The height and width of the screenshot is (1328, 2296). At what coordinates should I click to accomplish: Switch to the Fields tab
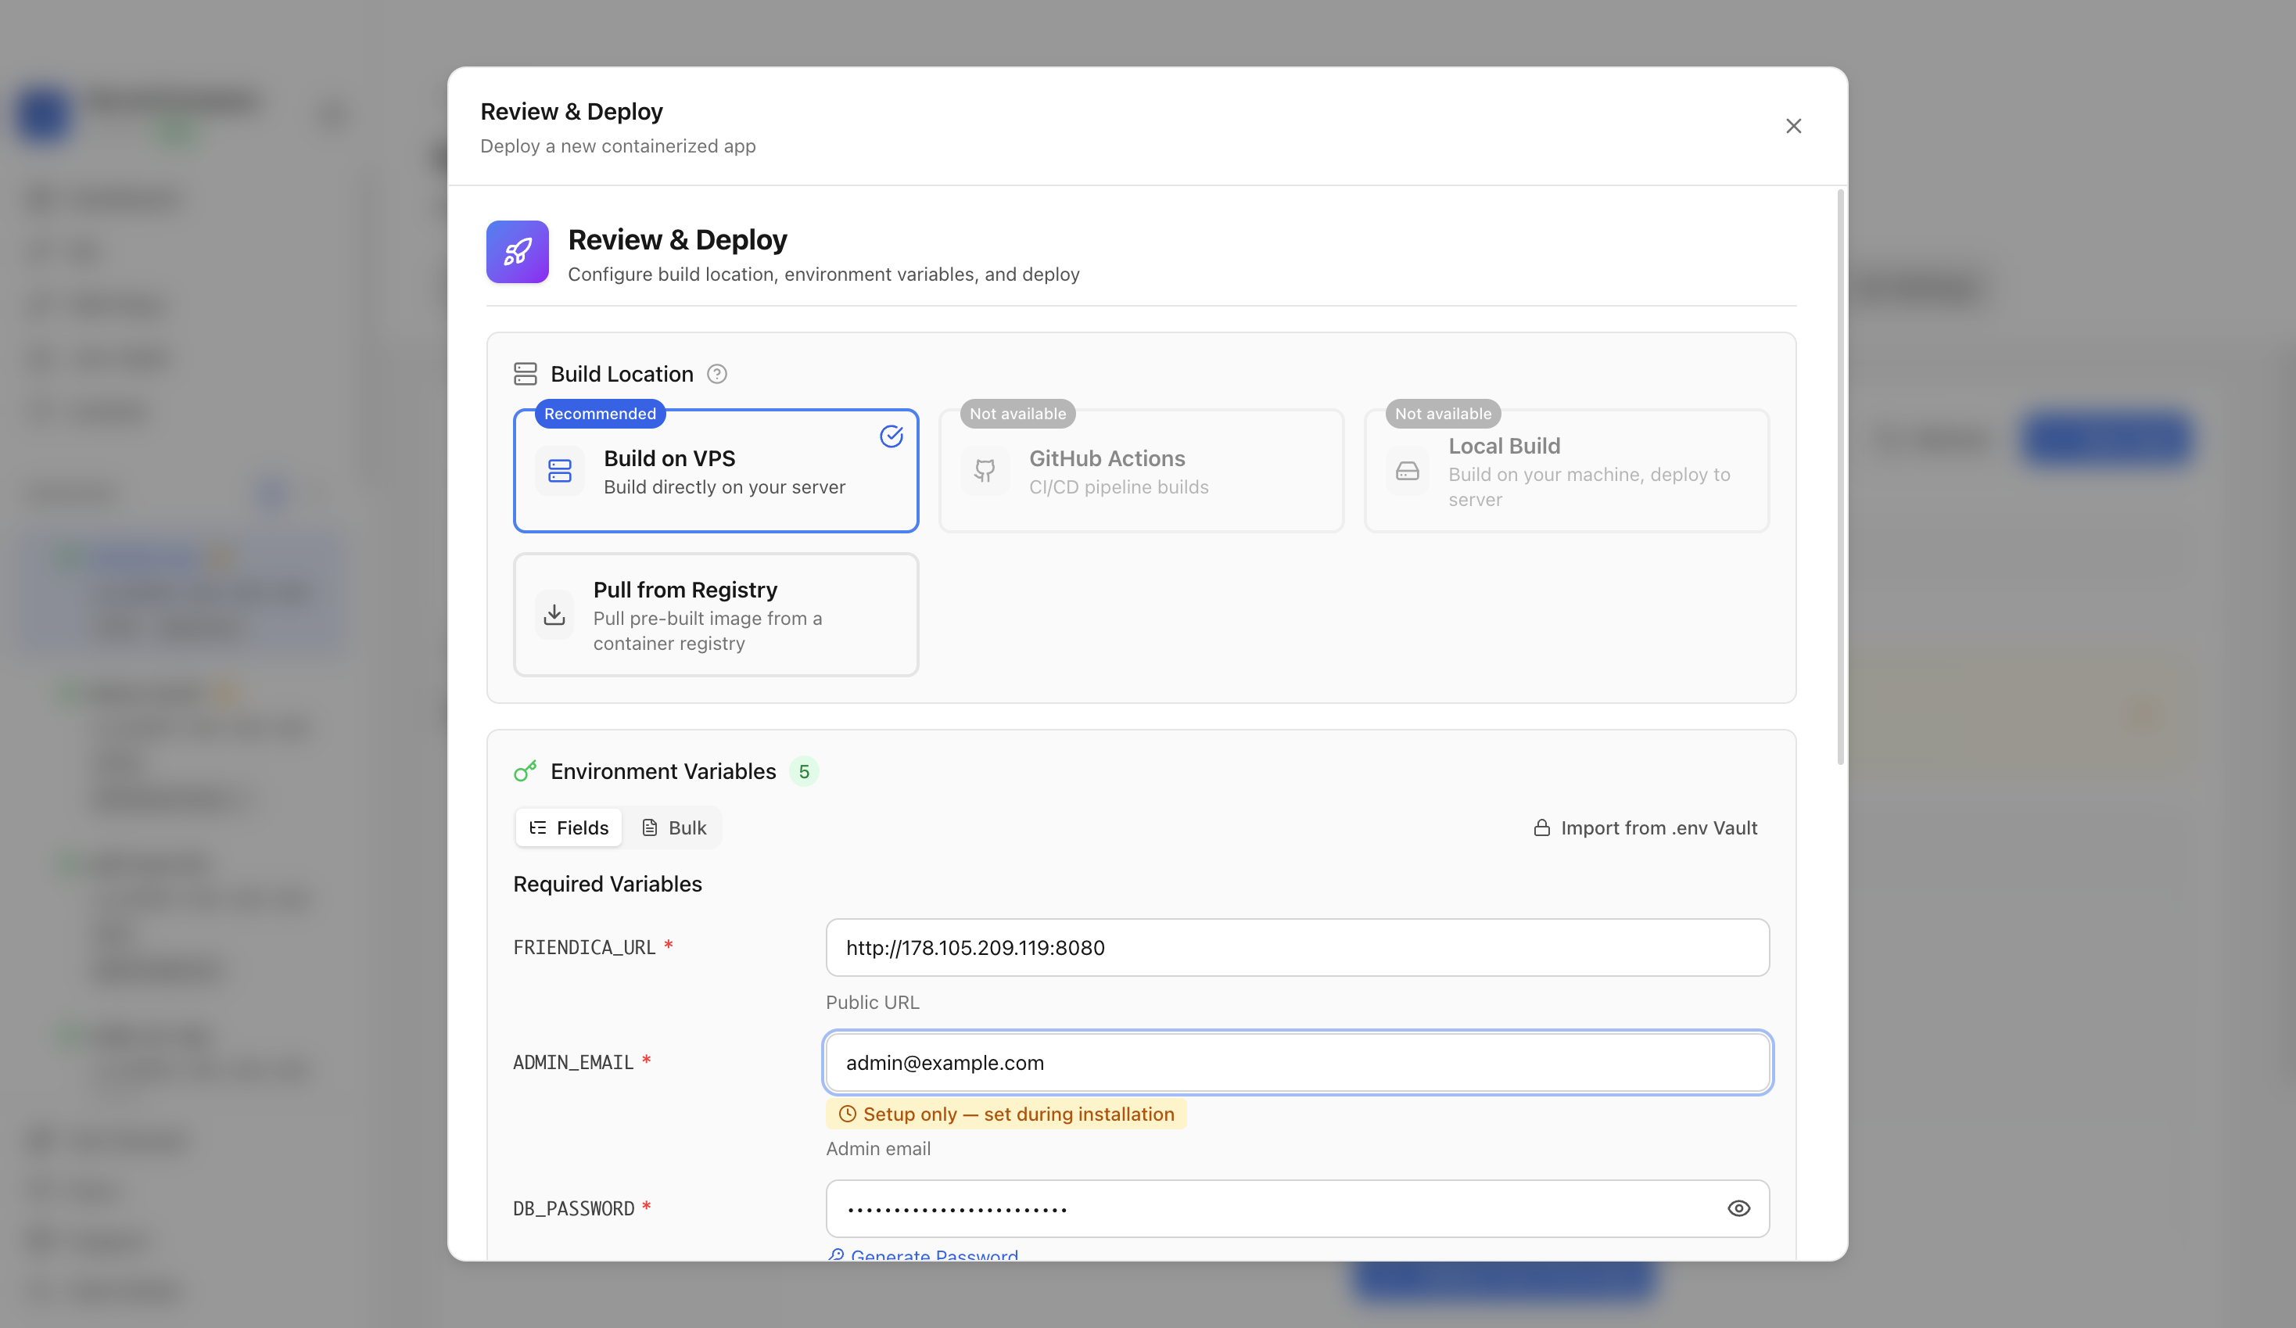click(x=569, y=827)
